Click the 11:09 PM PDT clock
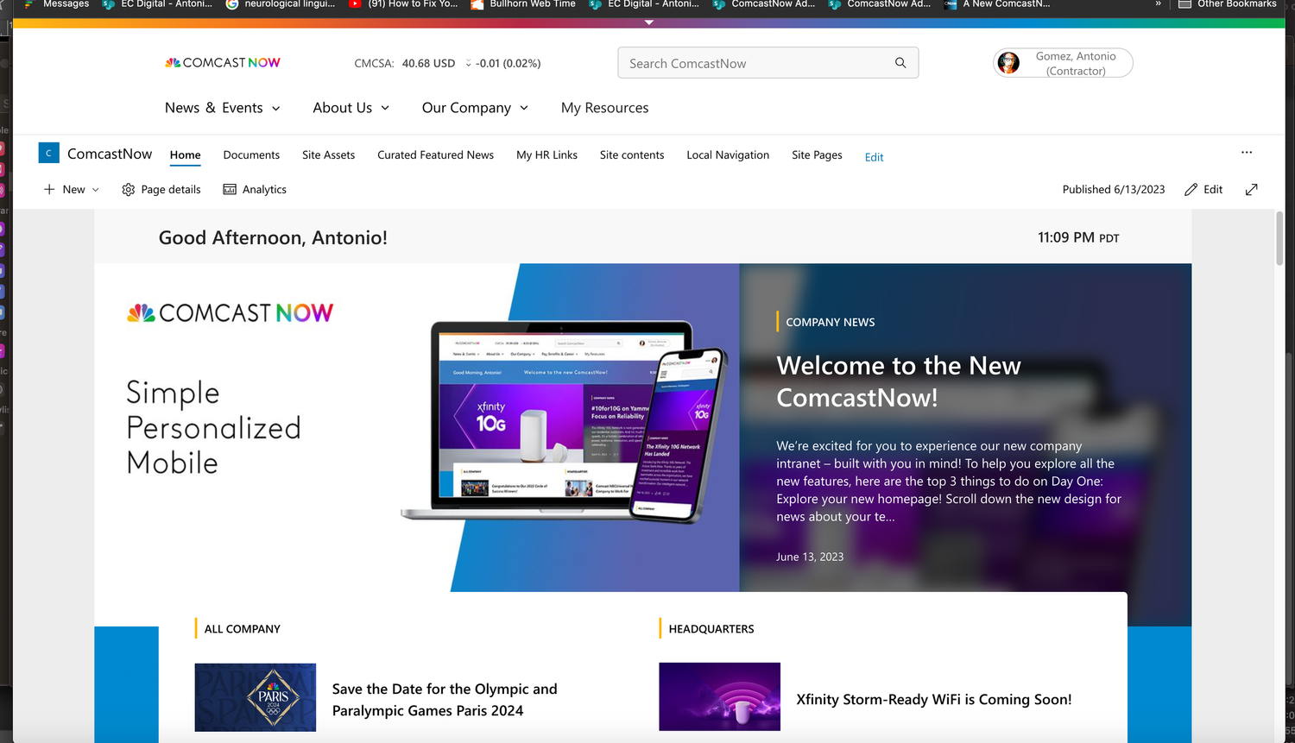 click(x=1078, y=237)
